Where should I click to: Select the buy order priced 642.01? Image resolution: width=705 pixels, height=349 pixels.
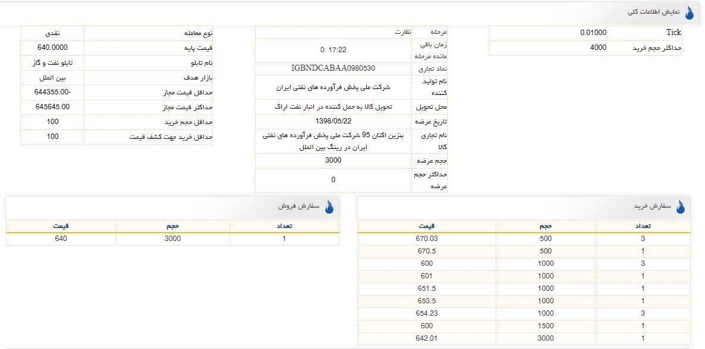click(x=524, y=338)
